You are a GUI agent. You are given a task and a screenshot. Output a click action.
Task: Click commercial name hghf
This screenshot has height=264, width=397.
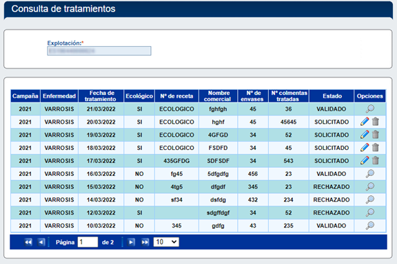point(218,122)
